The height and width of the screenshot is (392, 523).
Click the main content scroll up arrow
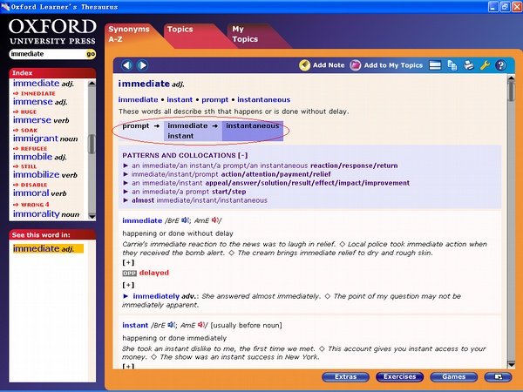click(511, 78)
